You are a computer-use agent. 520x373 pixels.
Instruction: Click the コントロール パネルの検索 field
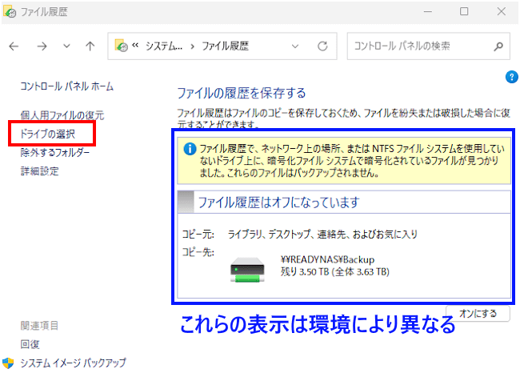(x=428, y=46)
